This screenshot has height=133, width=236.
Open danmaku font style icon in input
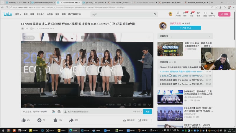tap(65, 112)
